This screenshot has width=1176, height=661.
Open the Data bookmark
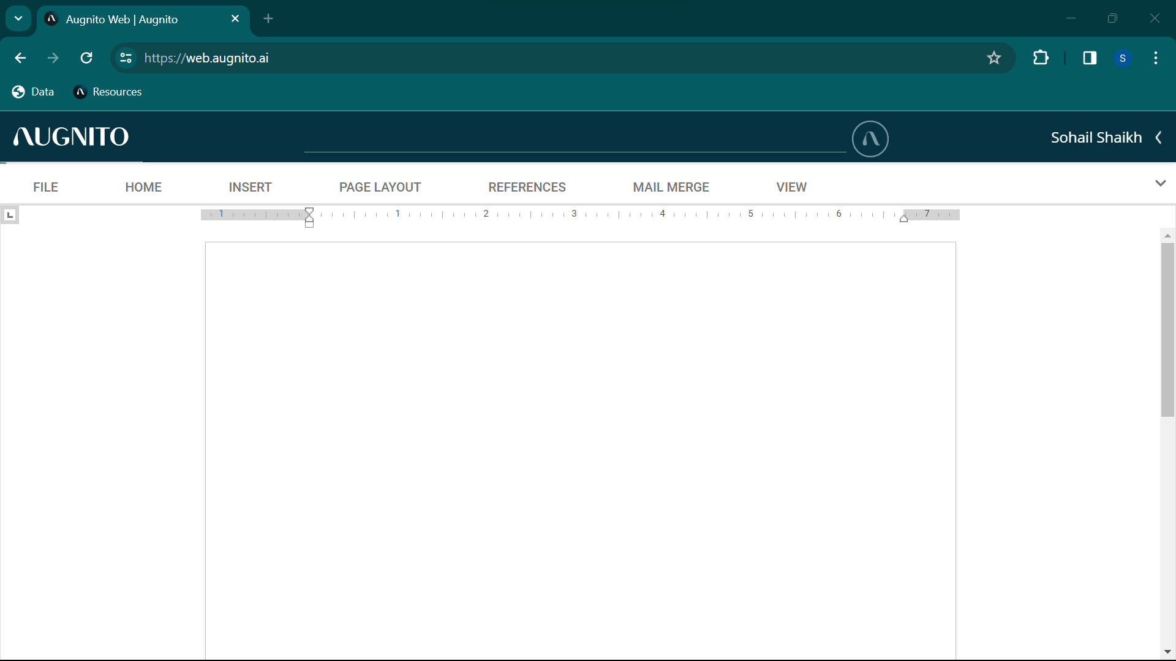point(33,92)
